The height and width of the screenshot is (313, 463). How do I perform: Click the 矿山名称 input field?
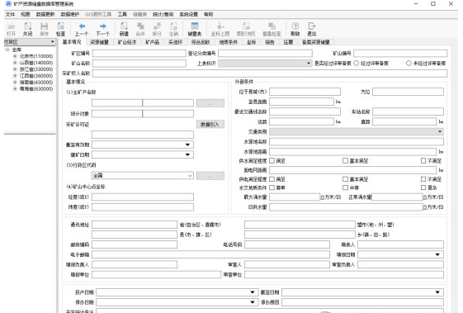coord(139,64)
